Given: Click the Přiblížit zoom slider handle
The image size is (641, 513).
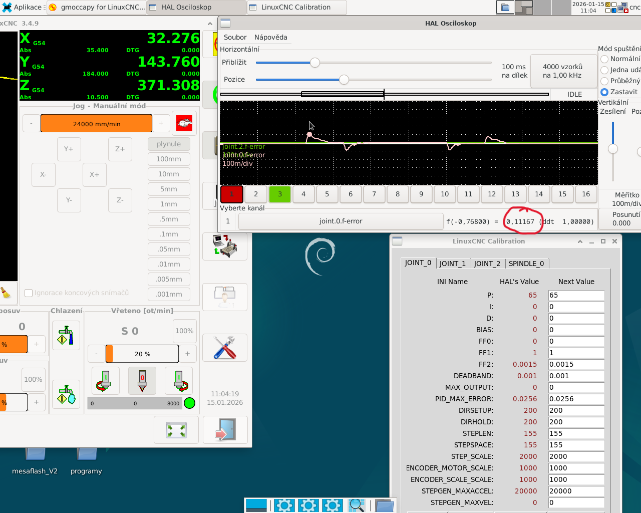Looking at the screenshot, I should [314, 63].
